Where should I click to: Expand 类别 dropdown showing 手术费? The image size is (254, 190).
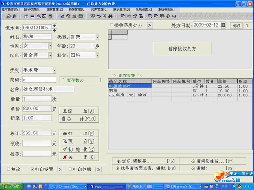tap(54, 70)
